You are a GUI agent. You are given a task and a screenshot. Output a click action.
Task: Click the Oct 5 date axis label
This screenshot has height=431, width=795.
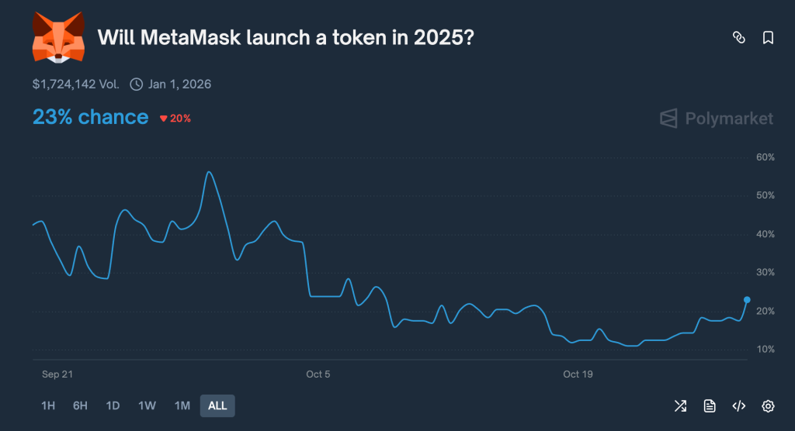click(318, 374)
